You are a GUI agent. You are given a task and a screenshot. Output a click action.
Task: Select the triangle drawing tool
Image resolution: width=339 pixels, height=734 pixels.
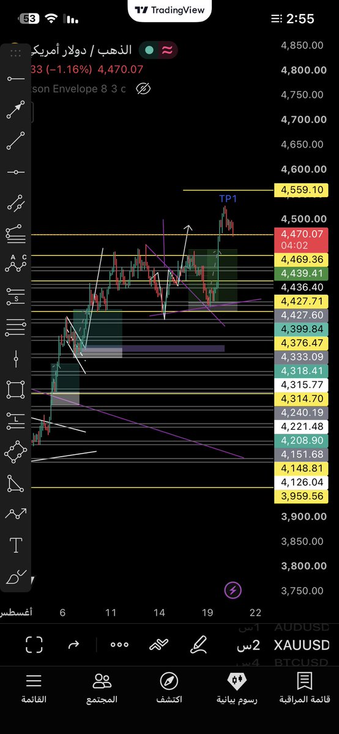15,483
